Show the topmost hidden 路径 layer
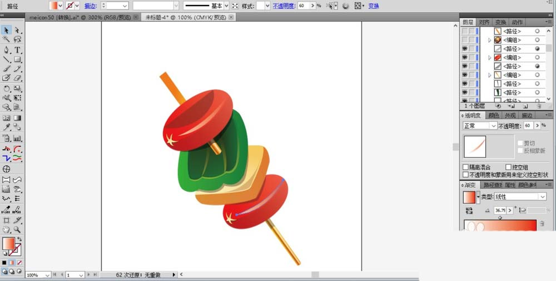Viewport: 556px width, 281px height. coord(464,31)
